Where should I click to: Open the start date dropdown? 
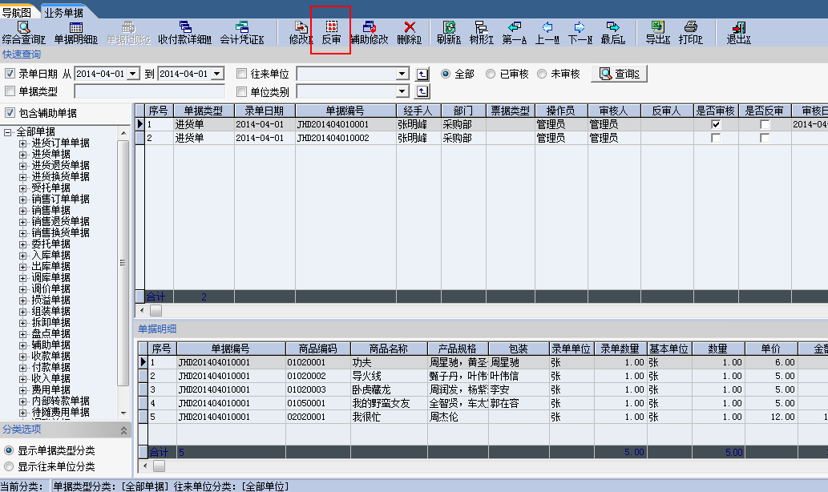133,74
